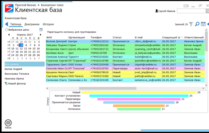Screen dimensions: 209x133
Task: Click the orange Заказ funnel bar
Action: 139,106
